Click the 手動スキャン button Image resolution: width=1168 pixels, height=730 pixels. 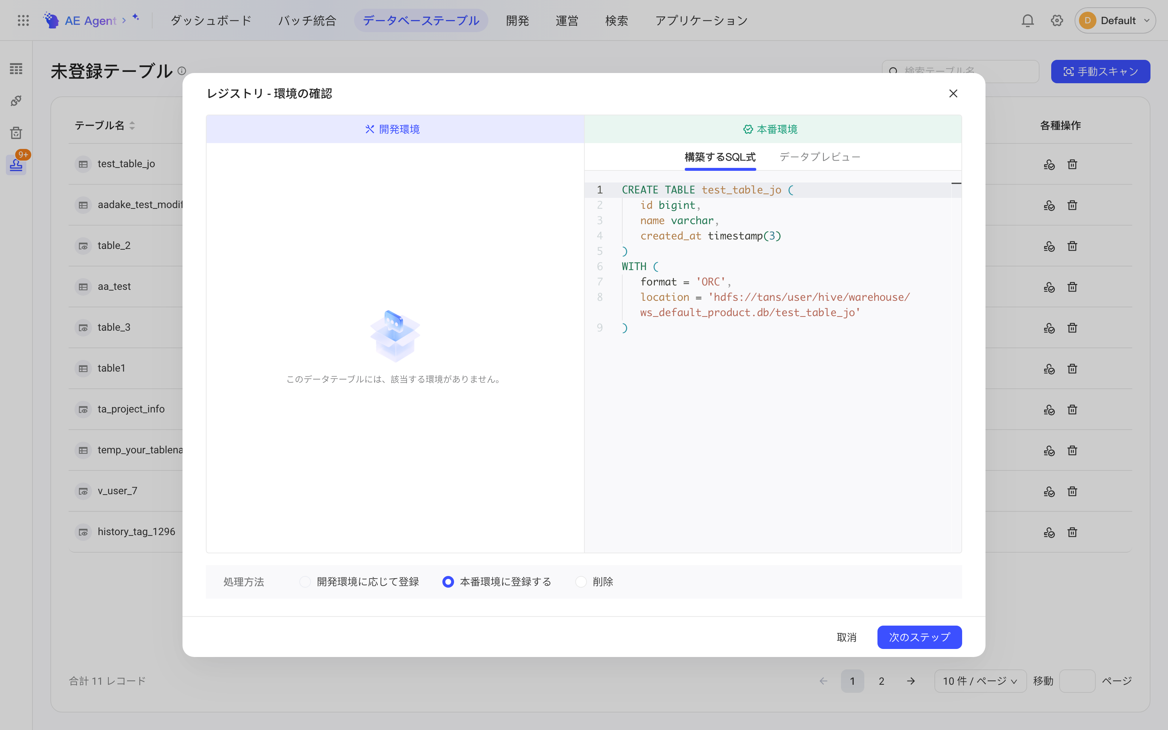(1100, 72)
